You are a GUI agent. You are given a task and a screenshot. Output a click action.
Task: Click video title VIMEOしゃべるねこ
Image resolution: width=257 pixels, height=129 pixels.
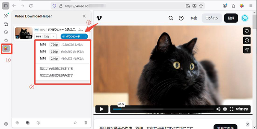pos(66,30)
